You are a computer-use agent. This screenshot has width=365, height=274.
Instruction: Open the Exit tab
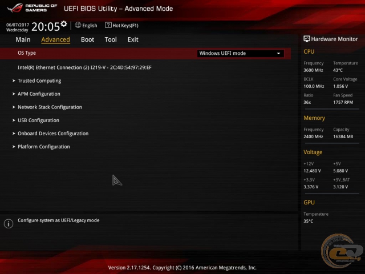tap(133, 39)
